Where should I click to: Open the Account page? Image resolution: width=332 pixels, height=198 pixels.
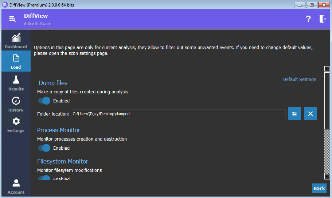[x=16, y=186]
